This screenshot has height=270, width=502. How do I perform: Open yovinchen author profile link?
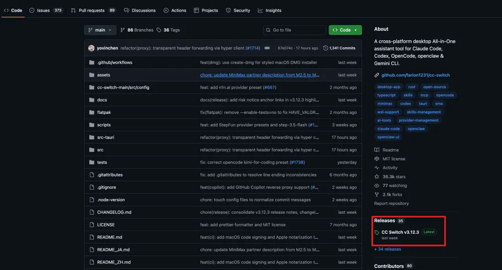(x=107, y=48)
